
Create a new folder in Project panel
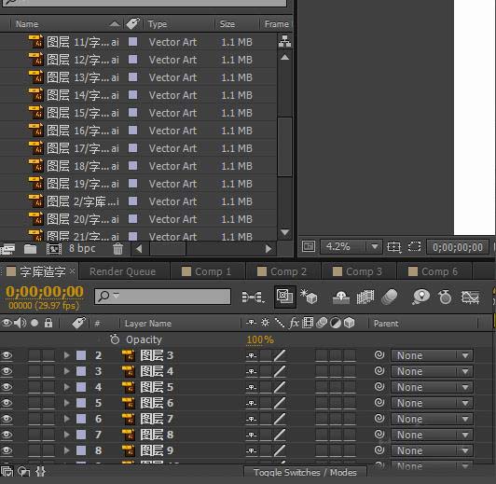(x=31, y=249)
